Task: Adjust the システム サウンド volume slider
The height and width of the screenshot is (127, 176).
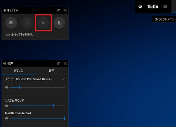Action: click(38, 106)
